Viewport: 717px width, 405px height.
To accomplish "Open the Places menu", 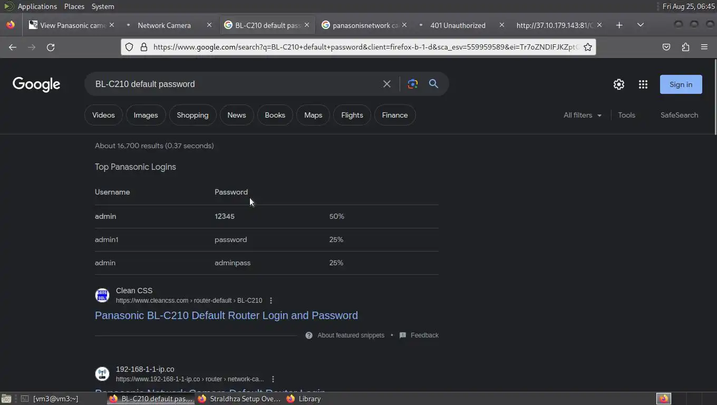I will pos(74,6).
